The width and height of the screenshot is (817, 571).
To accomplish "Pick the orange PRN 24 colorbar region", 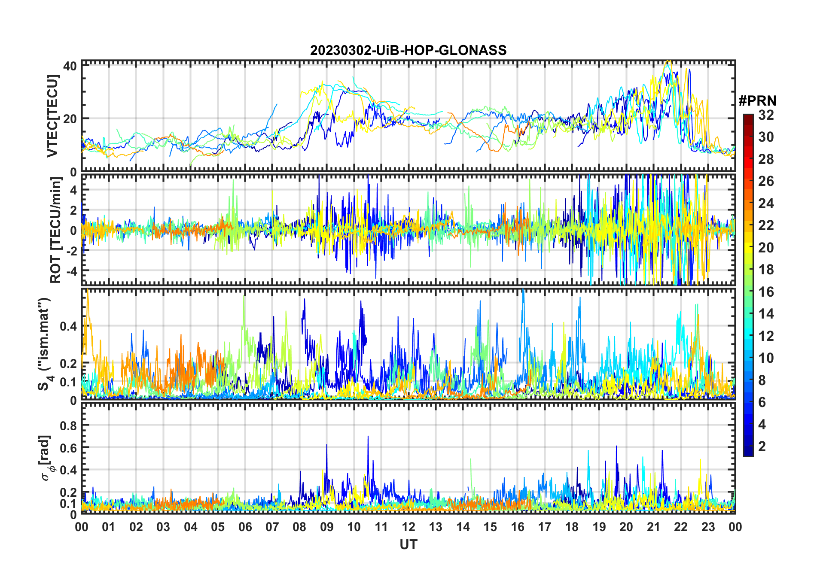I will [748, 203].
